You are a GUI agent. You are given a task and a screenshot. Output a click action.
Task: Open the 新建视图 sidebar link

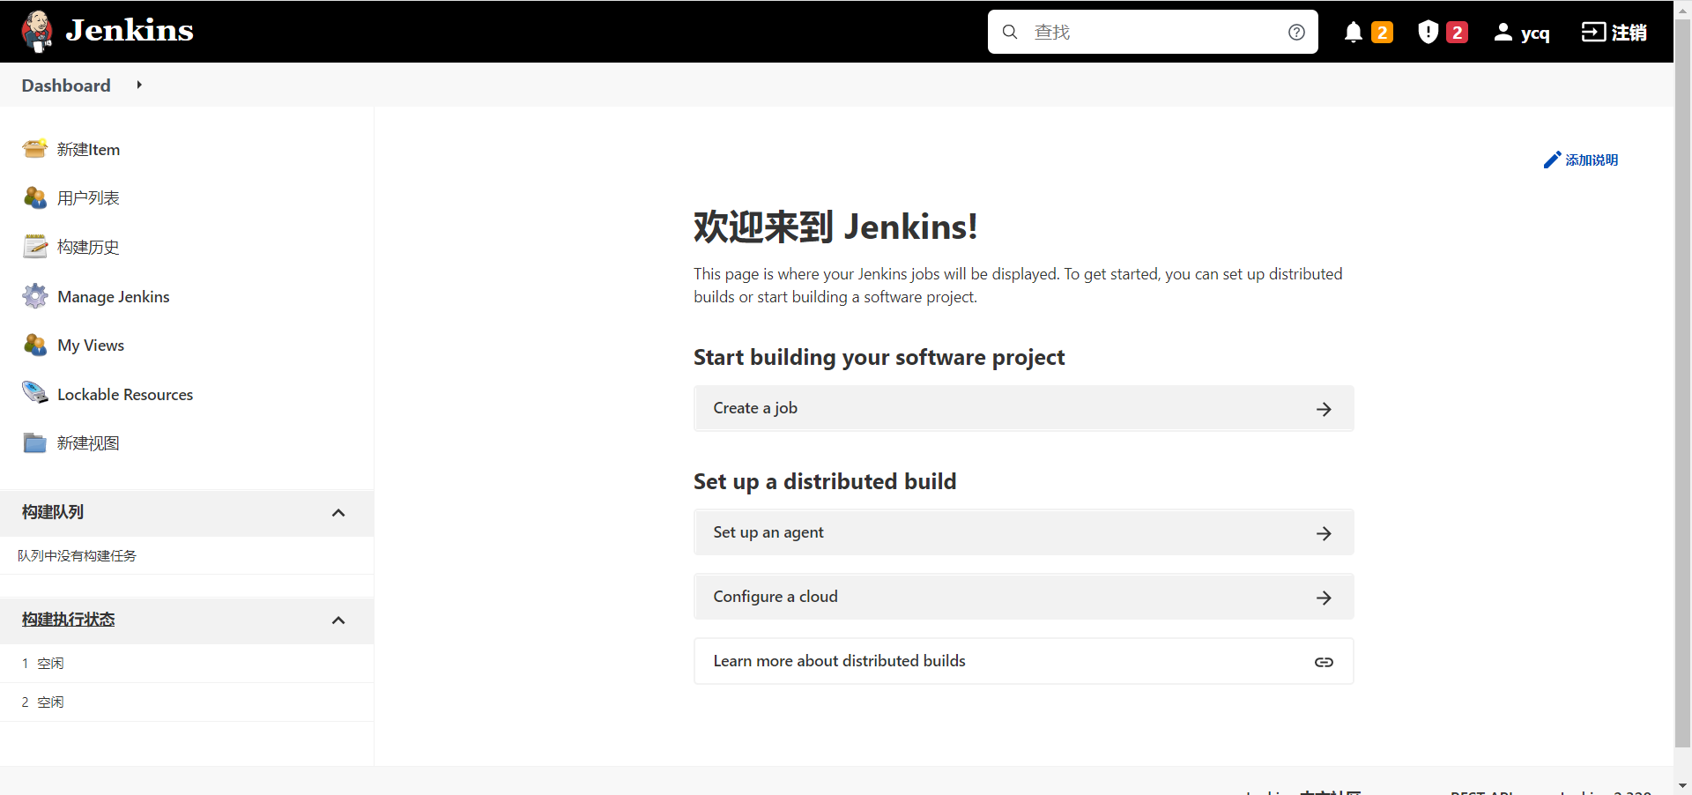pos(88,443)
